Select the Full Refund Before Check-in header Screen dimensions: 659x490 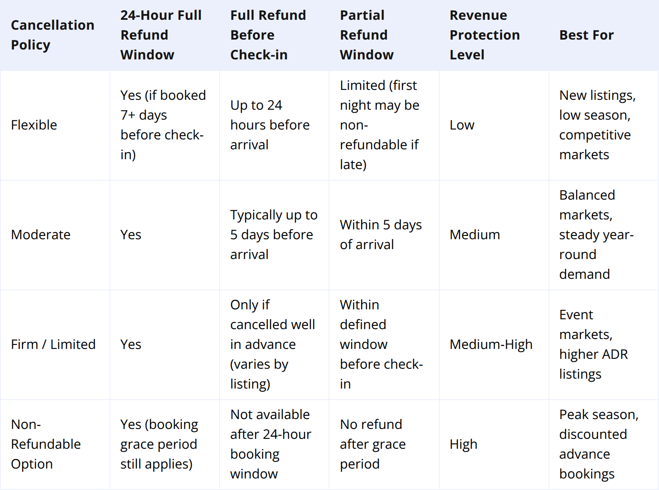pyautogui.click(x=268, y=35)
